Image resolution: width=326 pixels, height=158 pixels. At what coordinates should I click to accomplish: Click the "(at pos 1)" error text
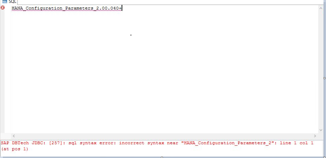(14, 149)
